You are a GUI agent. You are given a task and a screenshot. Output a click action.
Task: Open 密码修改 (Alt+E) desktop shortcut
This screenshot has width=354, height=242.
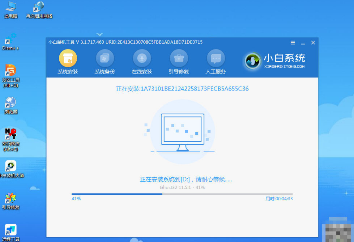[x=11, y=140]
